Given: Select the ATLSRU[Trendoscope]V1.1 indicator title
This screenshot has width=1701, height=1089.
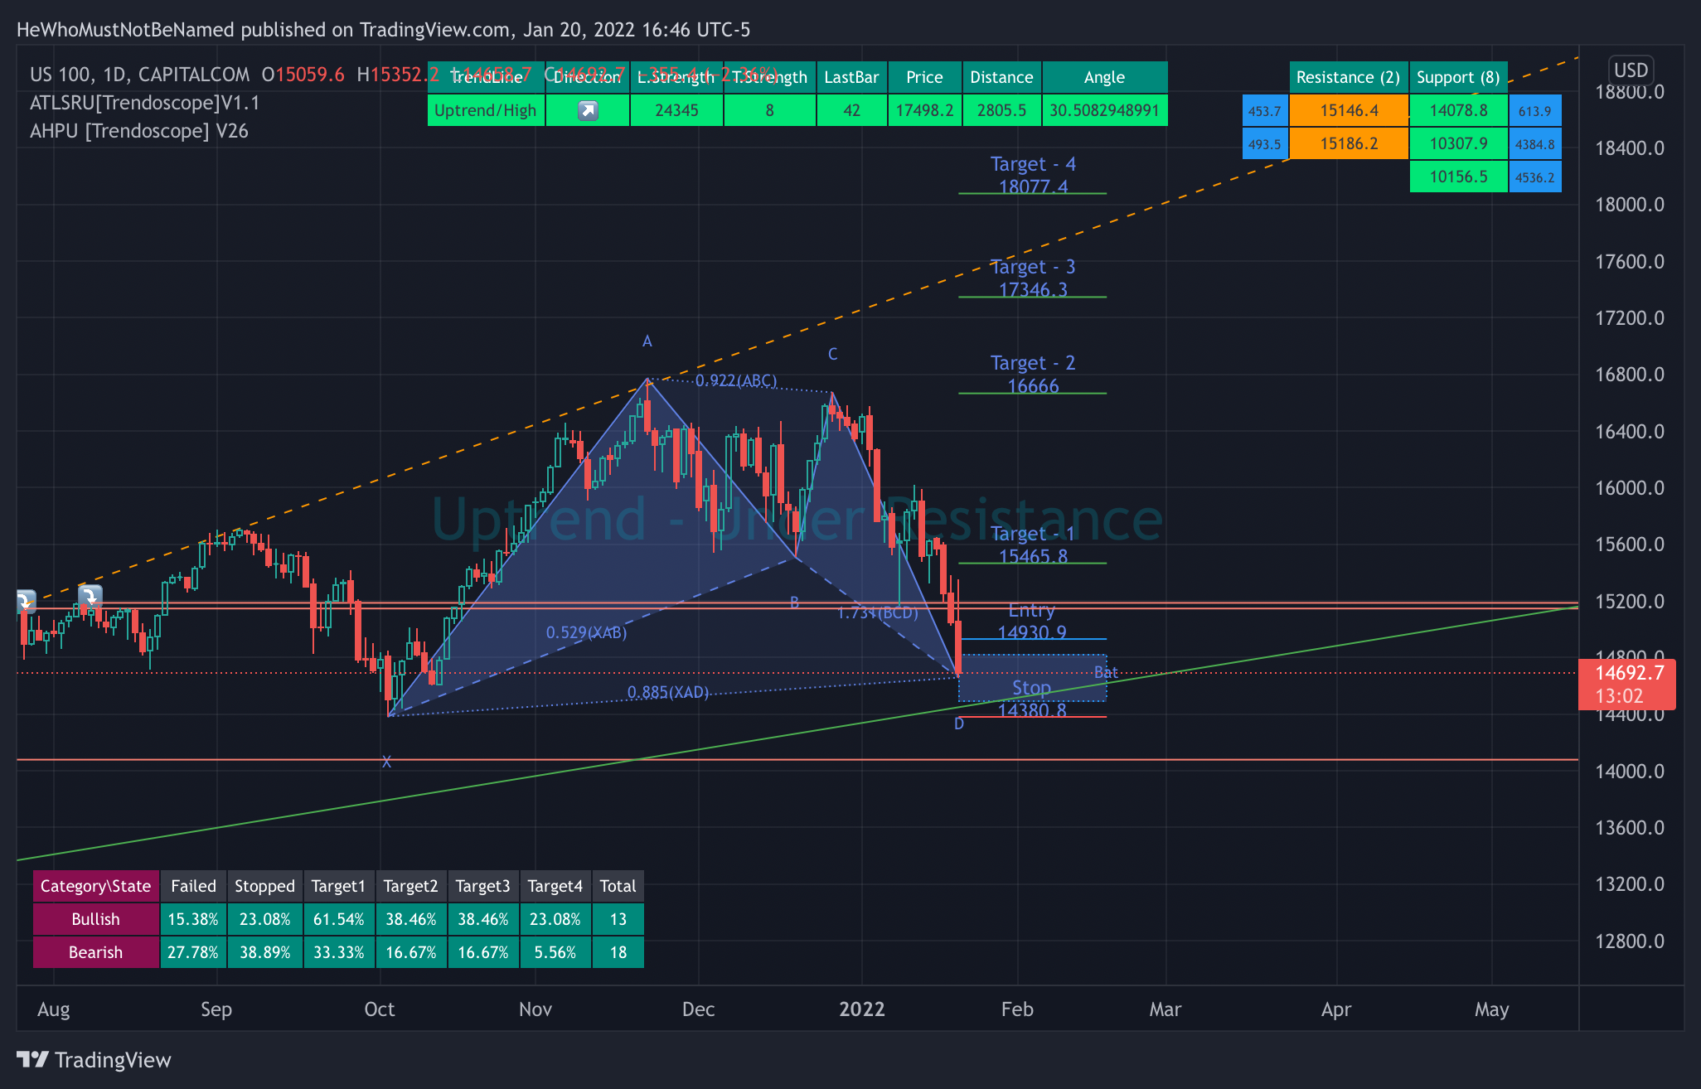Looking at the screenshot, I should (x=145, y=103).
